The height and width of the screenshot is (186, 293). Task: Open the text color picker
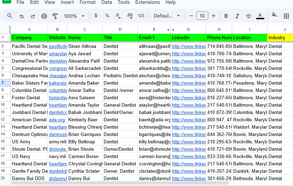click(x=260, y=16)
